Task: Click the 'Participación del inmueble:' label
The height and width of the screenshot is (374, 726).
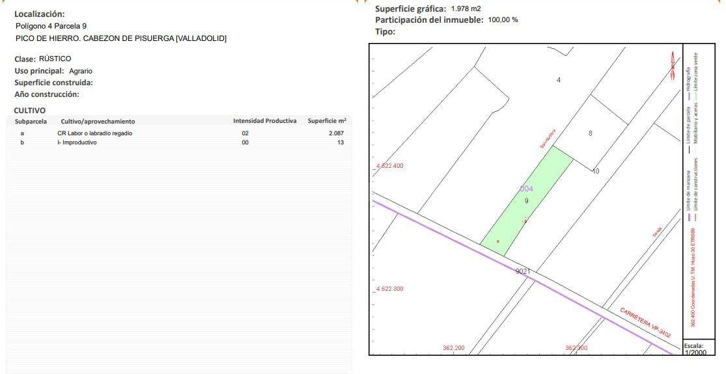Action: click(429, 20)
